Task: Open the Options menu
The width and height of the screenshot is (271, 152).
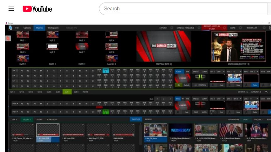Action: (x=27, y=28)
